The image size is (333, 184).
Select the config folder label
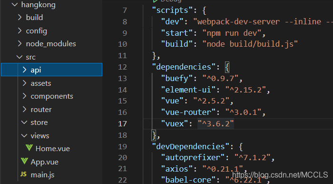click(x=37, y=31)
